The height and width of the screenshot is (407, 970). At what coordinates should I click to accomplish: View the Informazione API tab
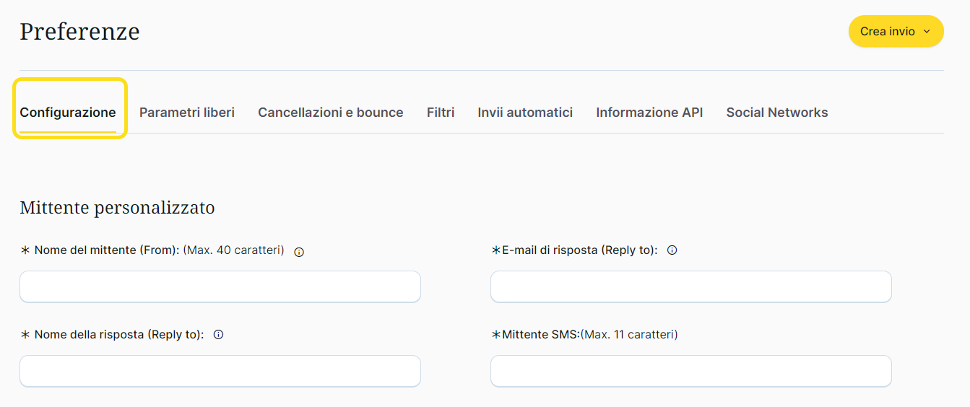(649, 113)
